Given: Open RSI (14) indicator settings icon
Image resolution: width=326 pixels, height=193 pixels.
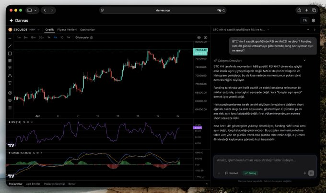Looking at the screenshot, I should pos(24,122).
